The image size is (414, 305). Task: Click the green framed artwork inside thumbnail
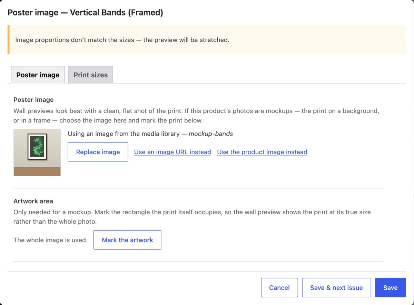click(37, 146)
